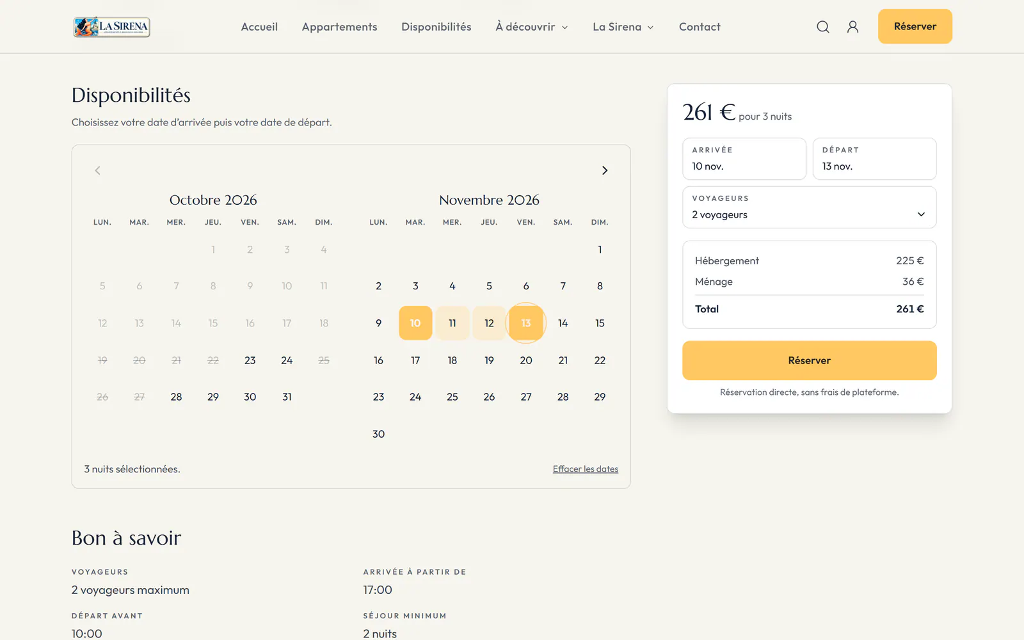Select the Arrivée date field
The image size is (1024, 640).
tap(744, 159)
